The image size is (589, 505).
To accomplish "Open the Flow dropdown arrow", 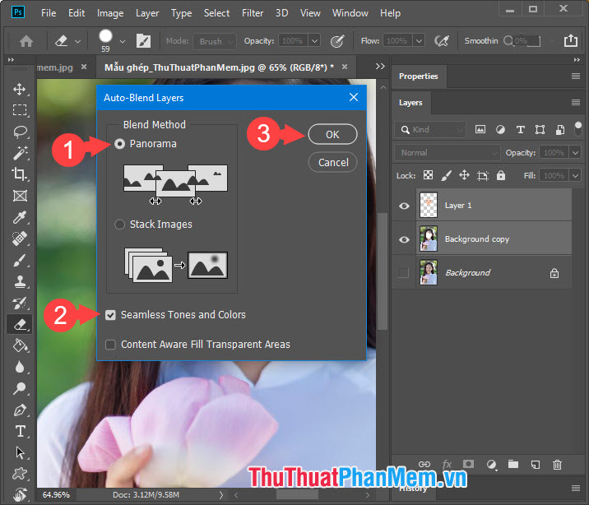I will (420, 40).
